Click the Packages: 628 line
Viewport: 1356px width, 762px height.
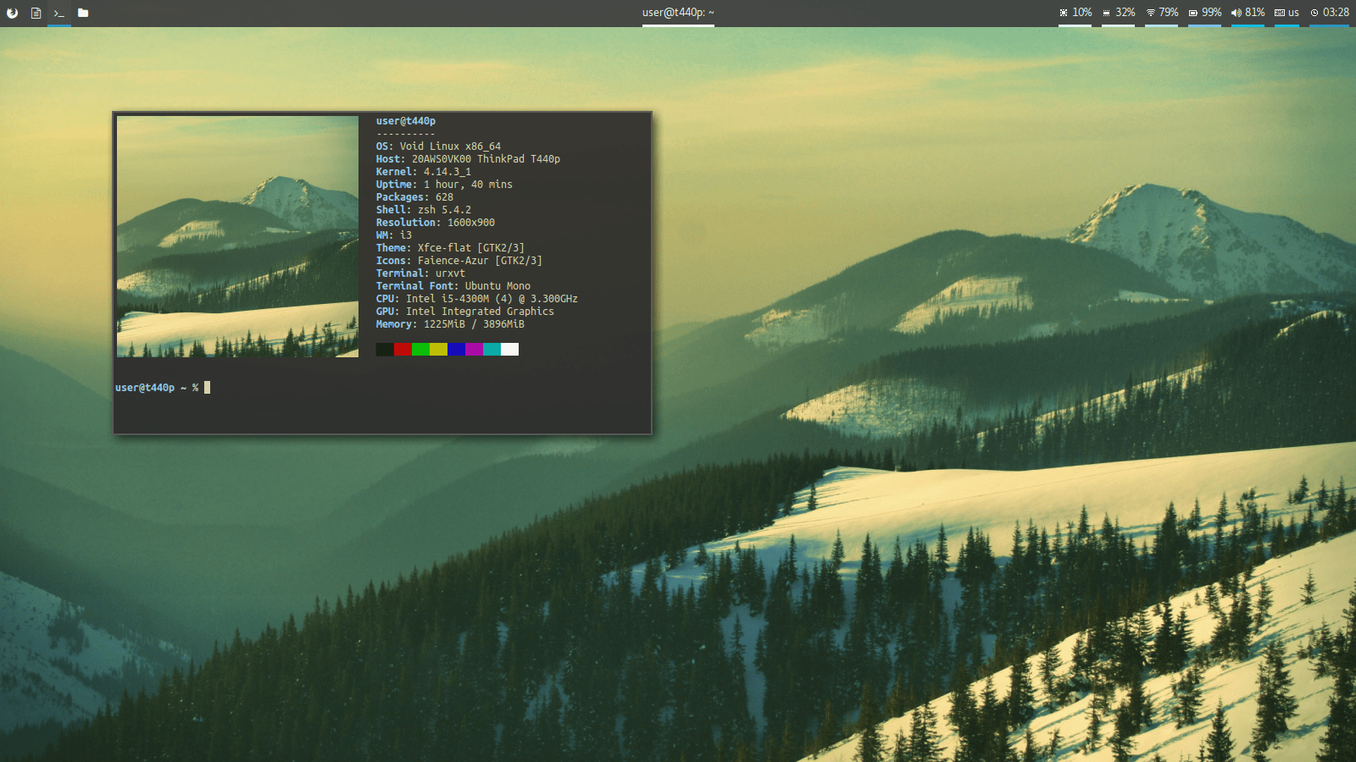pos(414,197)
